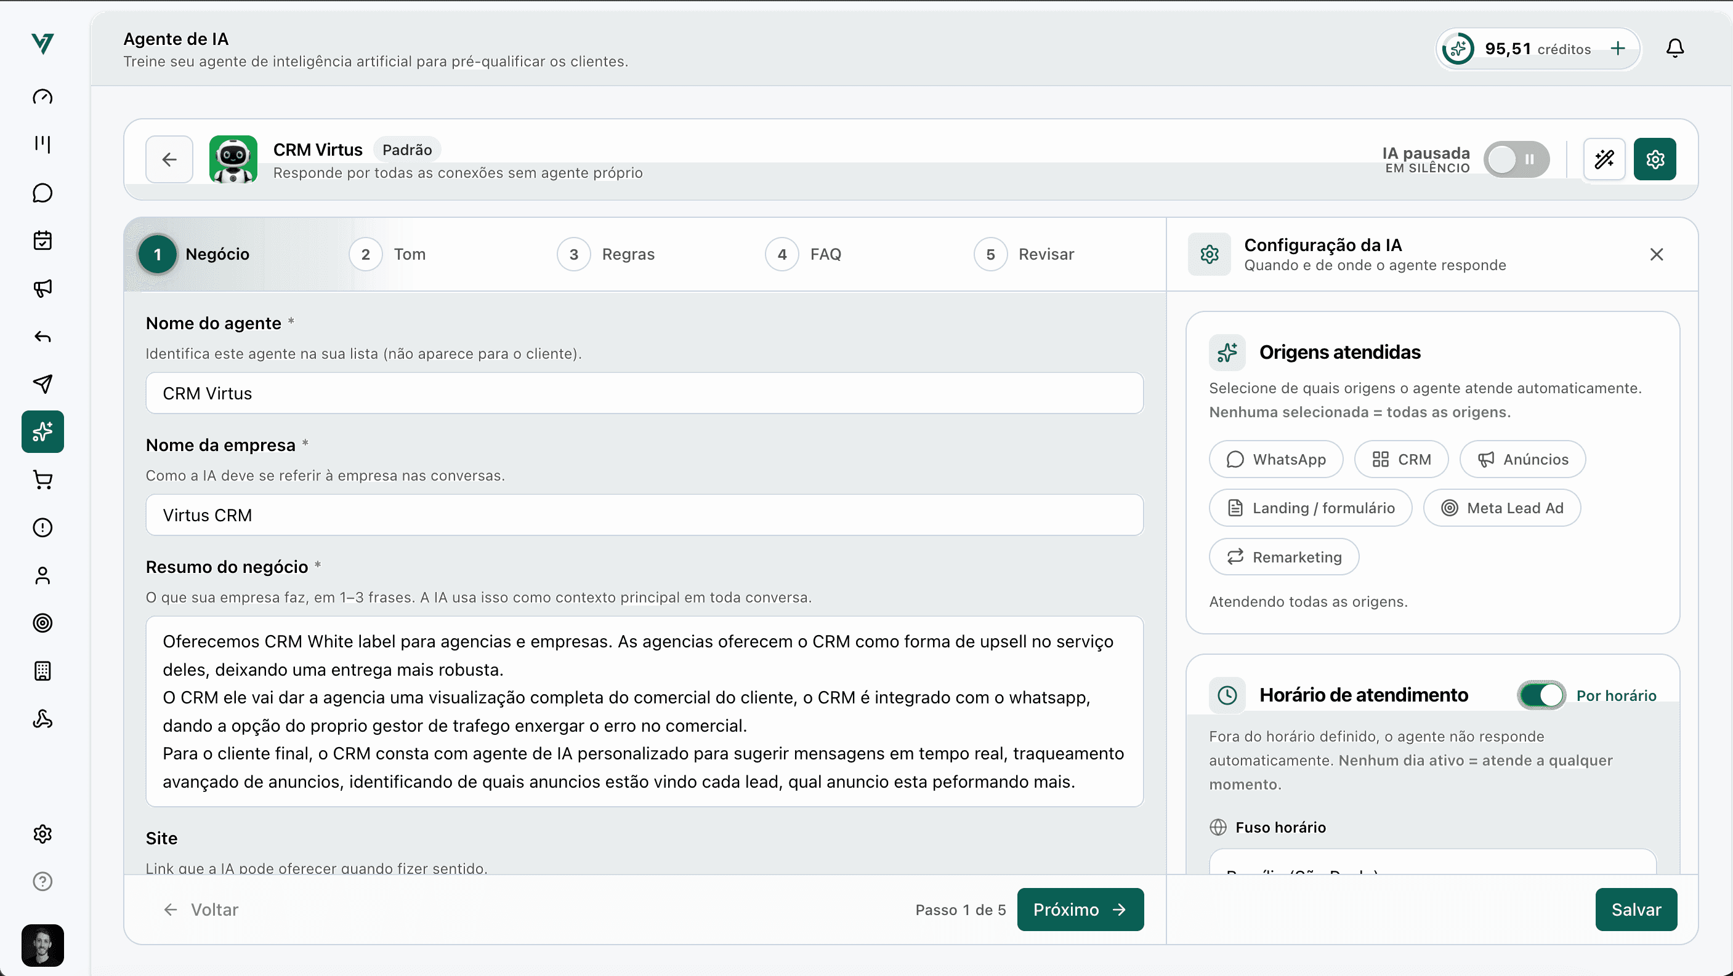Select the Remarketing origin chip
1733x976 pixels.
(x=1283, y=558)
